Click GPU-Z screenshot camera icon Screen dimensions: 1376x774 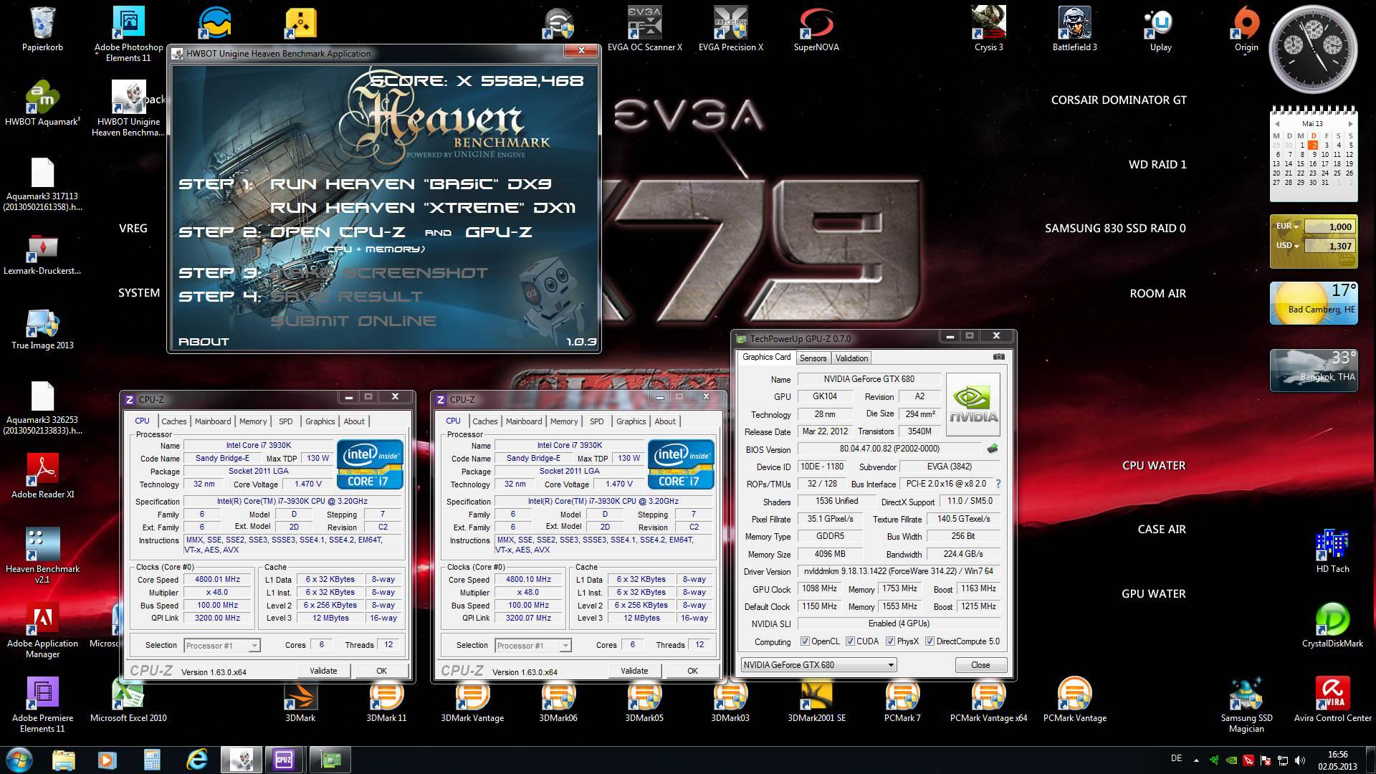pos(999,356)
